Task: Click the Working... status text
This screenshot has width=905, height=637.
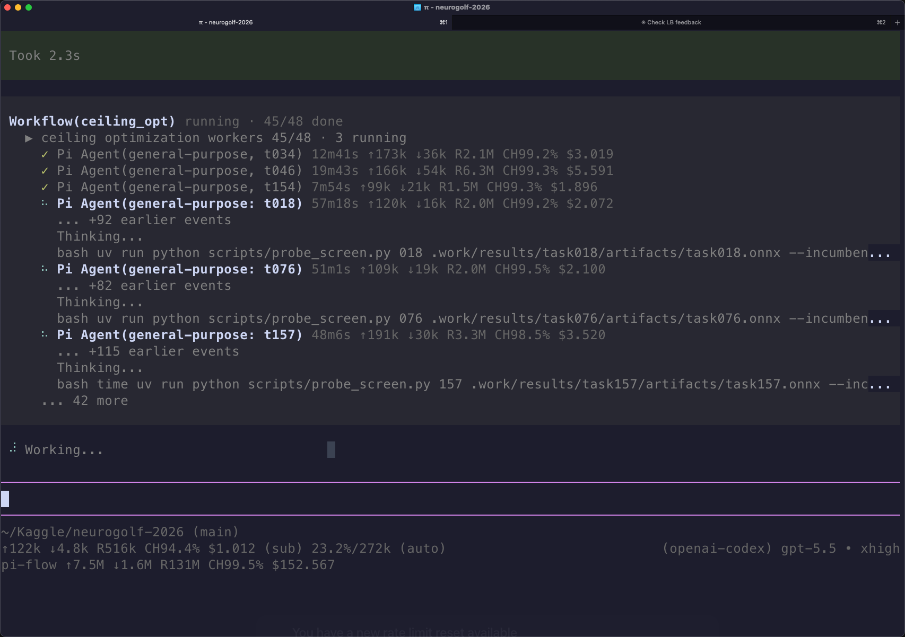Action: (x=64, y=450)
